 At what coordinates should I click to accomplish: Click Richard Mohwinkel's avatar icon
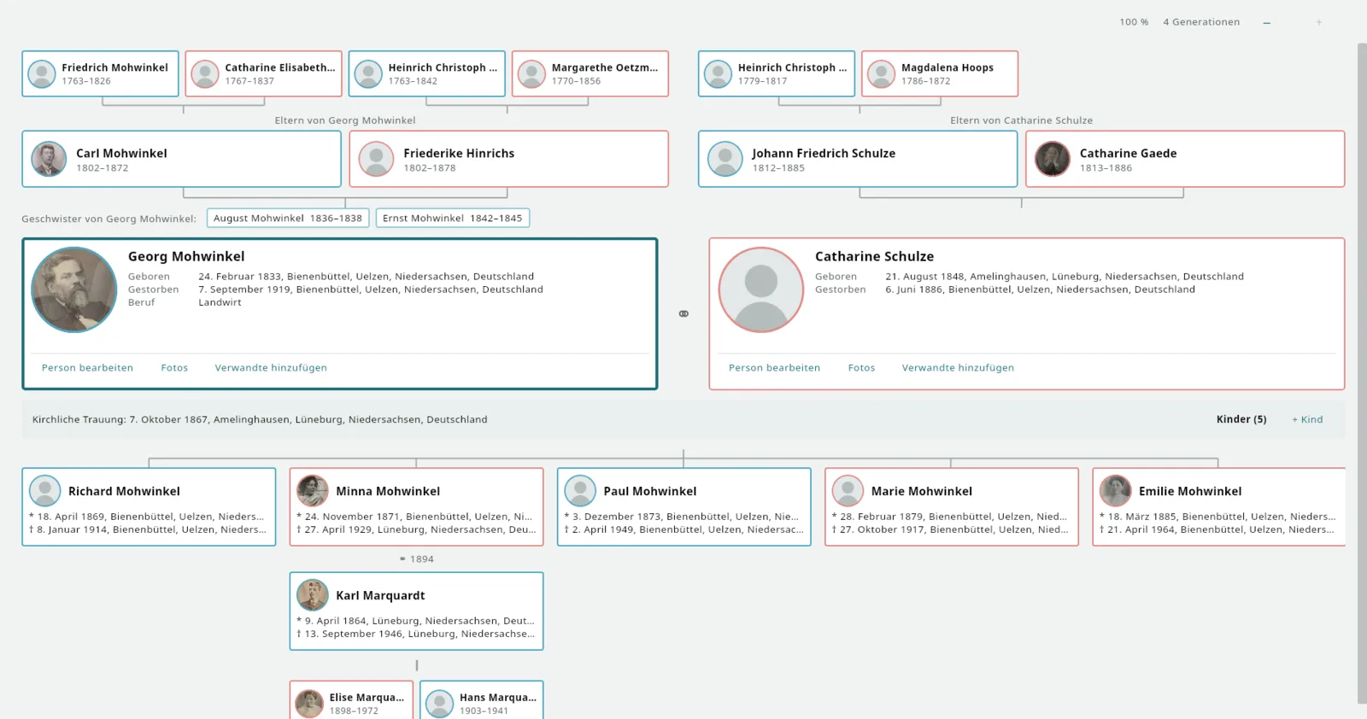pyautogui.click(x=45, y=491)
